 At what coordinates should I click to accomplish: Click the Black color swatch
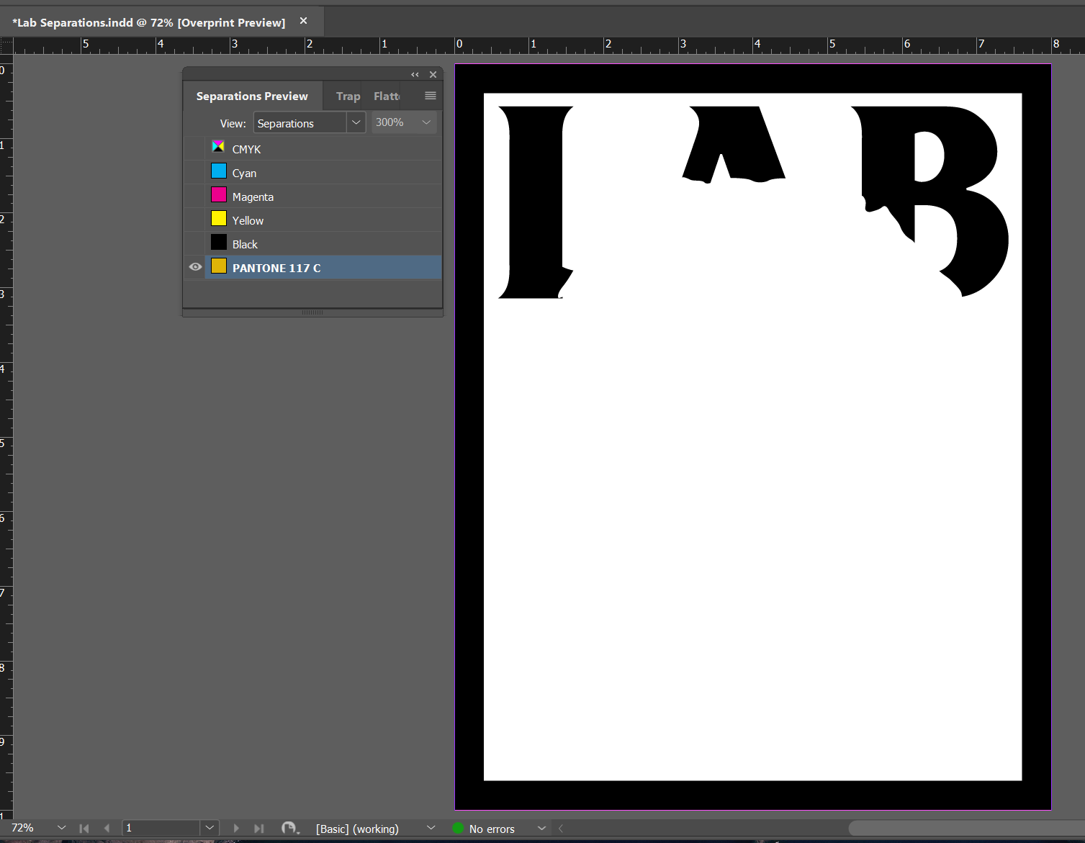[219, 242]
